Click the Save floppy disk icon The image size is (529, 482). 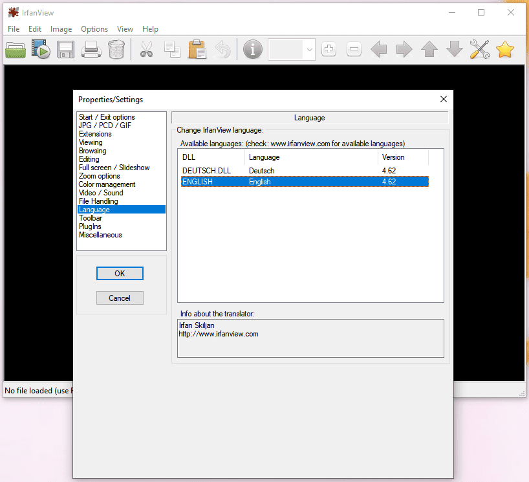click(x=65, y=50)
